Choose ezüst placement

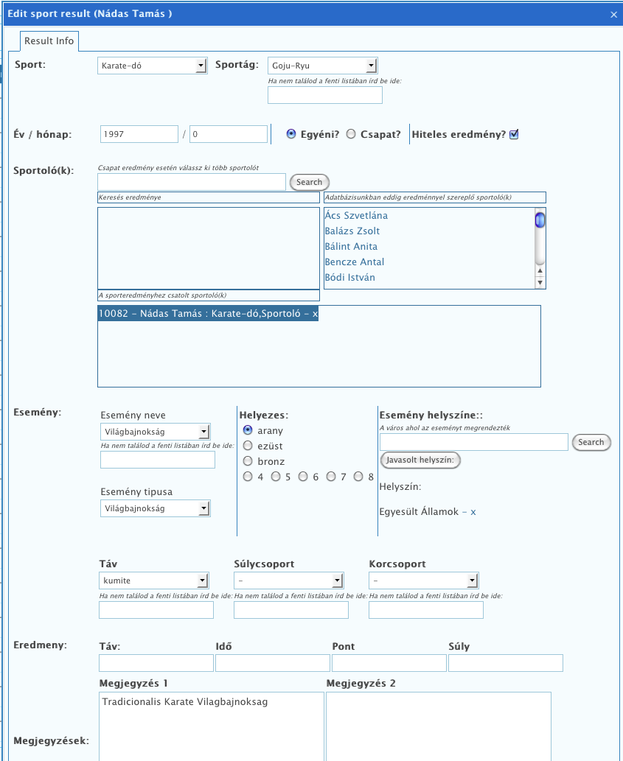coord(248,446)
